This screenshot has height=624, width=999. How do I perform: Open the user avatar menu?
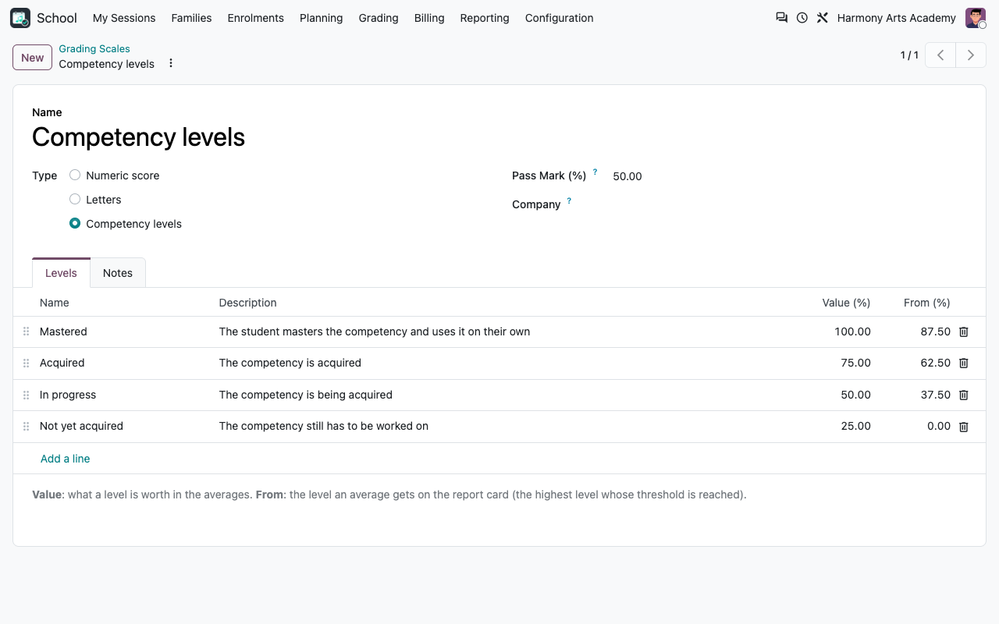click(x=976, y=18)
